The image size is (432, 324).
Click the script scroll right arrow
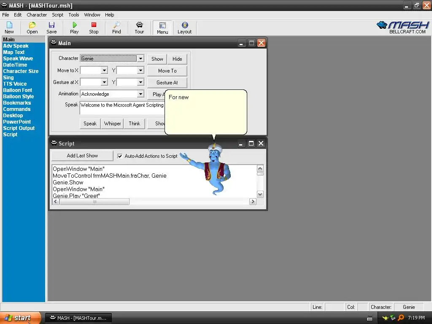tap(253, 202)
